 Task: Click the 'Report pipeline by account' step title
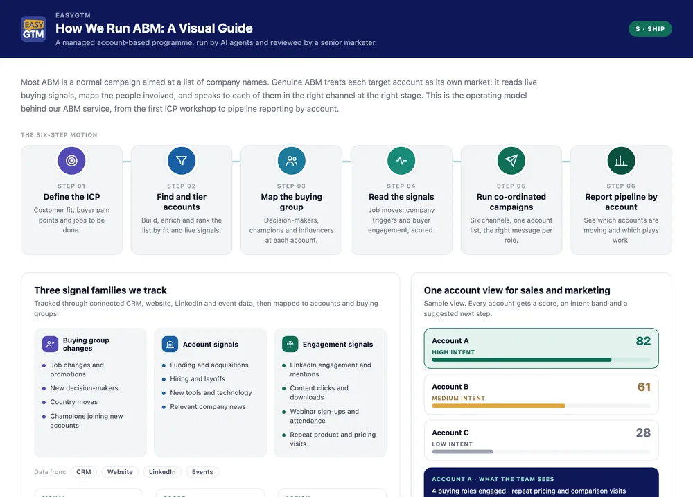[621, 202]
